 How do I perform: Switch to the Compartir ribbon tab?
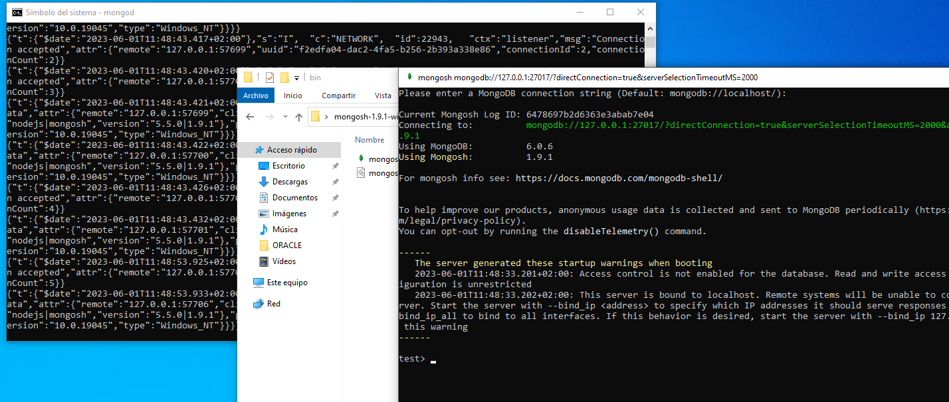(x=338, y=96)
